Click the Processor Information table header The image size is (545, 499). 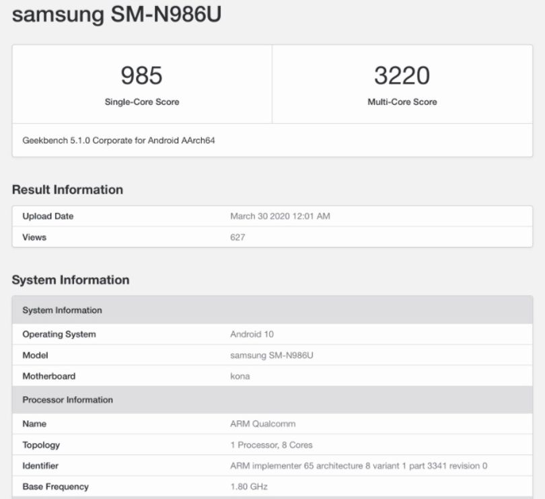click(x=272, y=399)
